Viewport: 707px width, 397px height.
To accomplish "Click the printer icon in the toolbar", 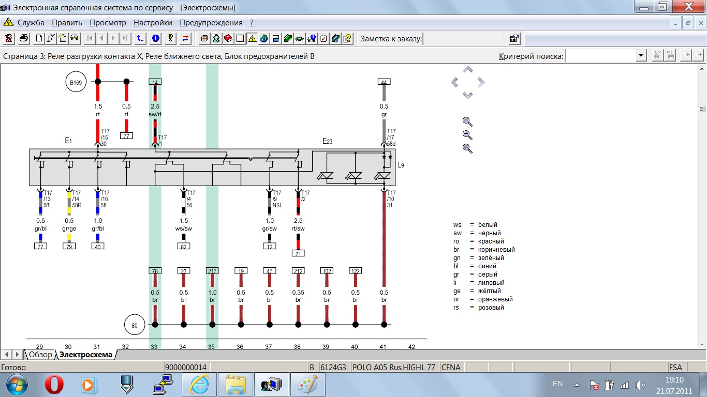I will tap(24, 38).
